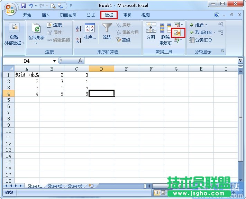Open the 全部刷新 dropdown arrow
246x199 pixels.
click(36, 44)
